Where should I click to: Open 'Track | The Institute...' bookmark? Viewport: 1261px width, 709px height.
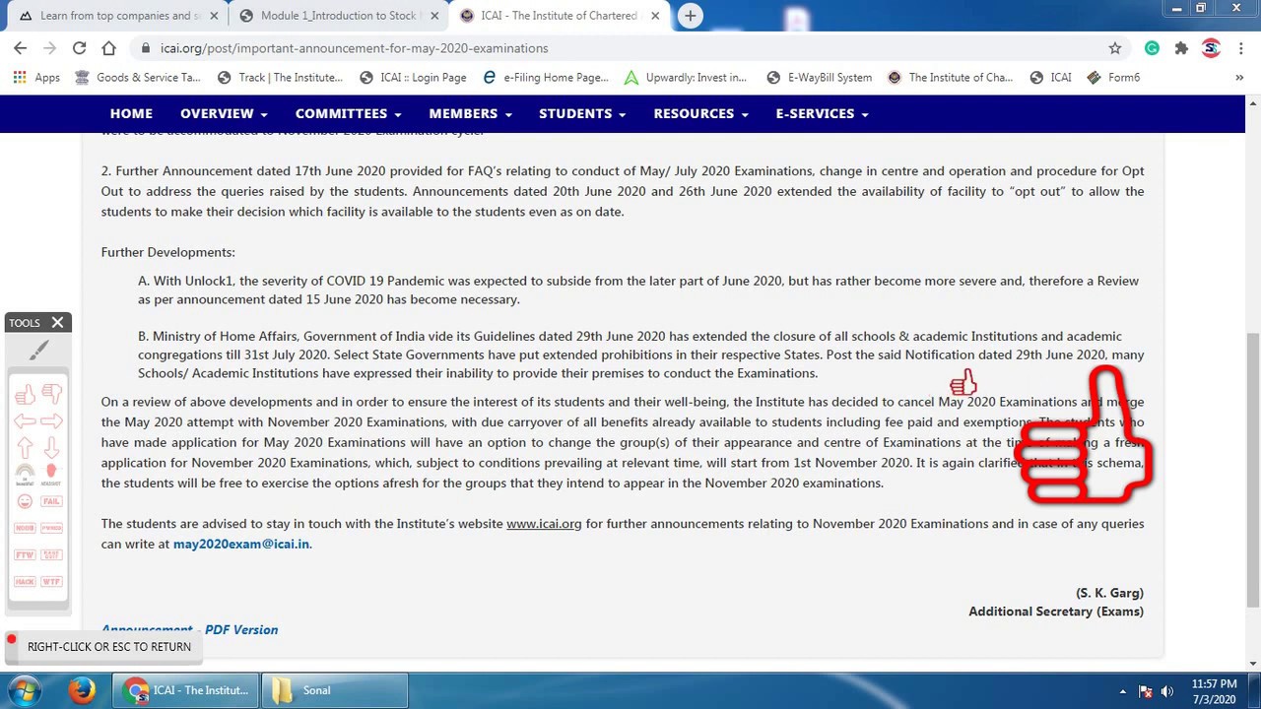(279, 77)
